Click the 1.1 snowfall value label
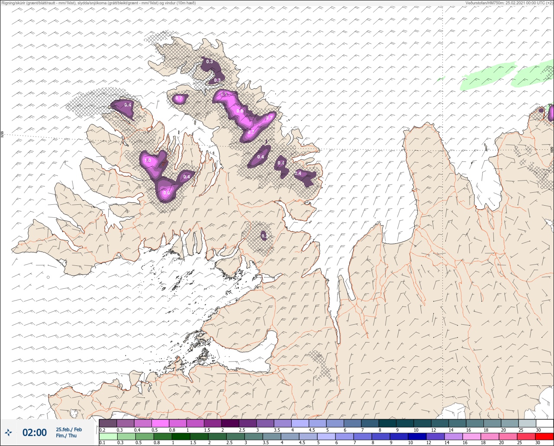 click(224, 94)
